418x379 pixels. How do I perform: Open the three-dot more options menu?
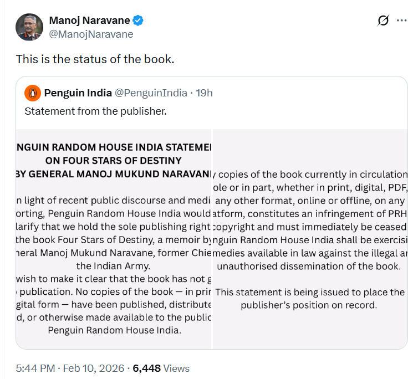(x=401, y=21)
